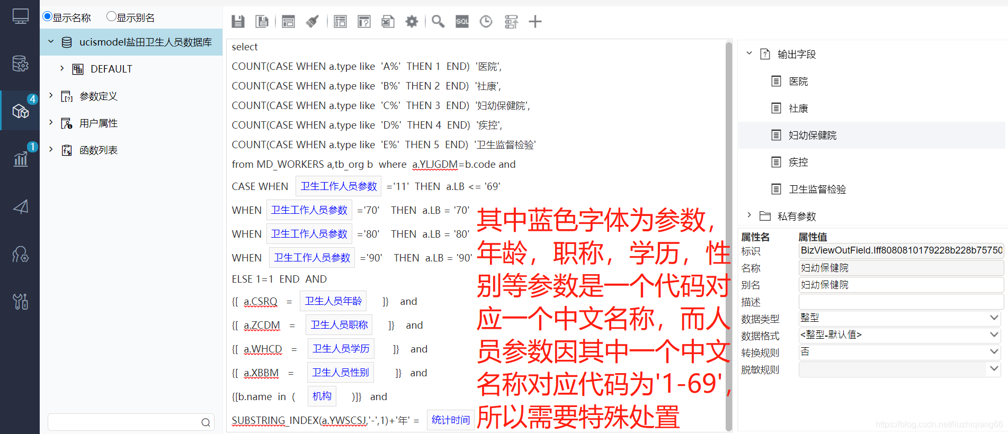Click the SQL editor vertical scrollbar
Viewport: 1008px width, 434px height.
pyautogui.click(x=728, y=236)
